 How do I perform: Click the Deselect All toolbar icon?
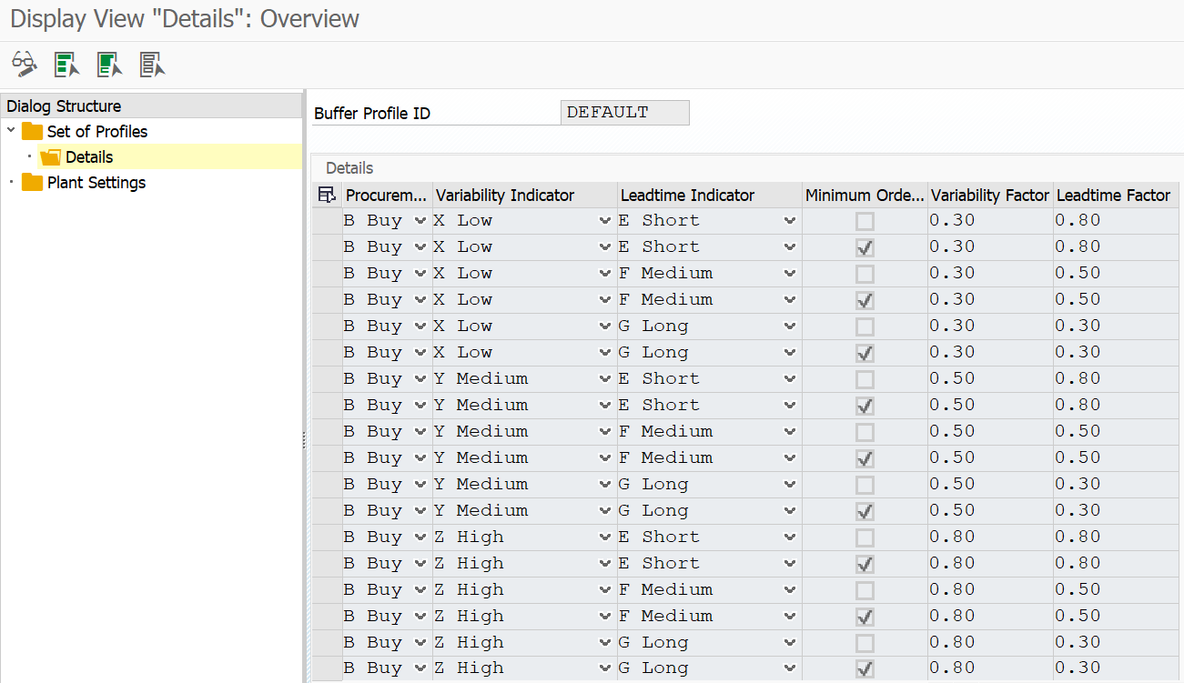click(x=152, y=64)
